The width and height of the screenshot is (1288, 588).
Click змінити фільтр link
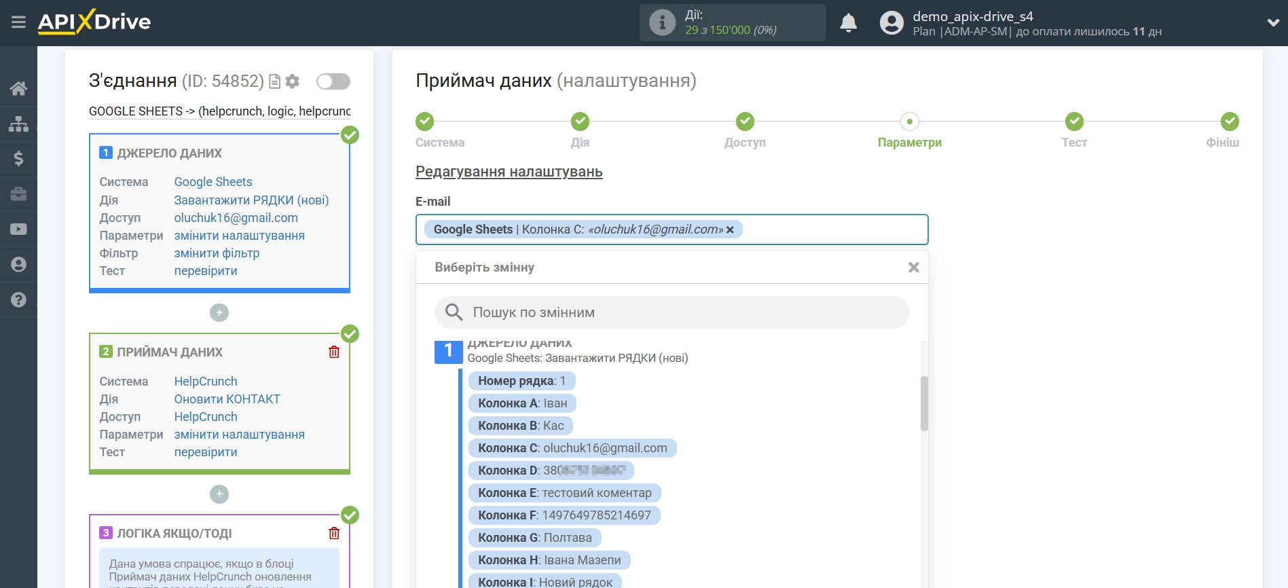point(217,253)
